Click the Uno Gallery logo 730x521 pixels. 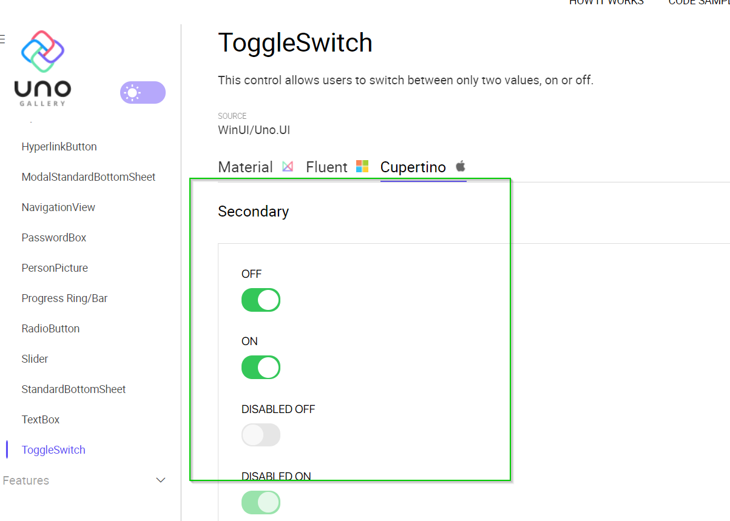click(42, 67)
